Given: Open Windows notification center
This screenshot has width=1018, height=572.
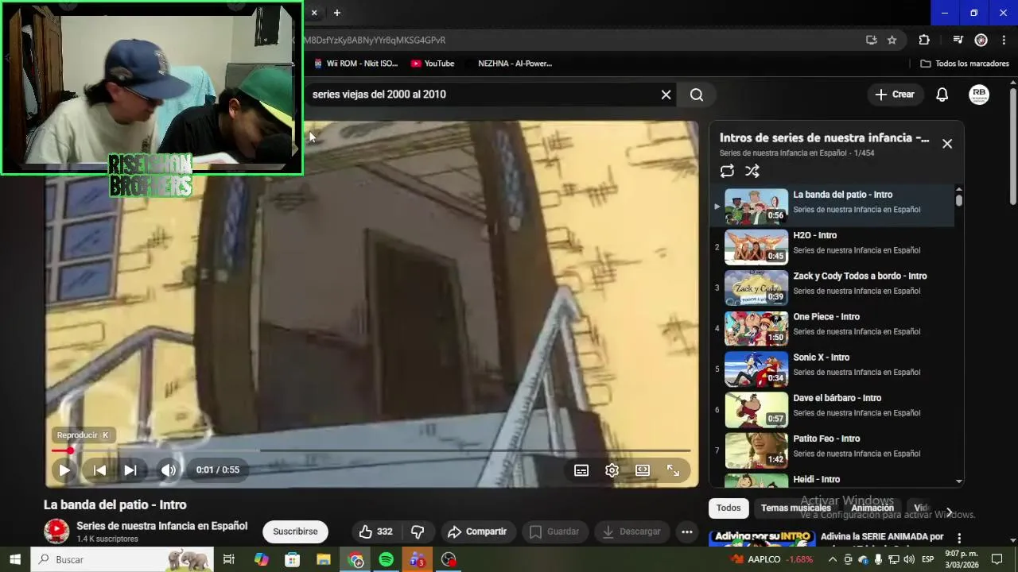Looking at the screenshot, I should tap(997, 559).
